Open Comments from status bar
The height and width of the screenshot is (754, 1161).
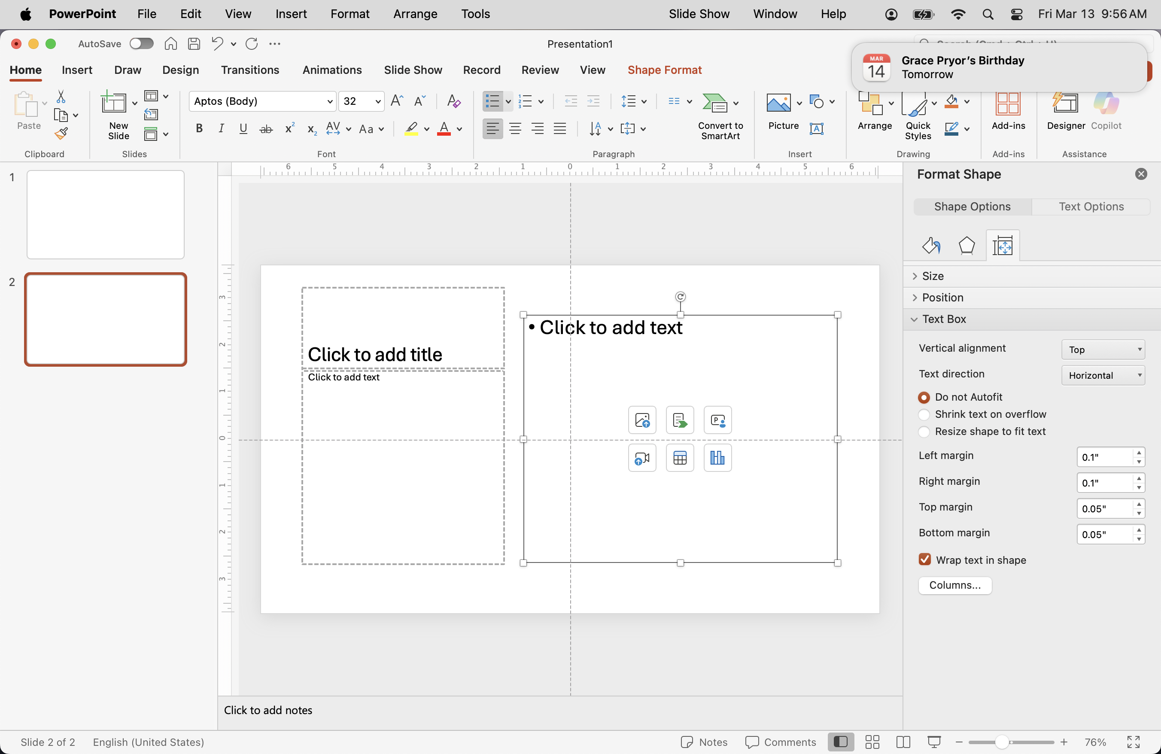(x=781, y=742)
